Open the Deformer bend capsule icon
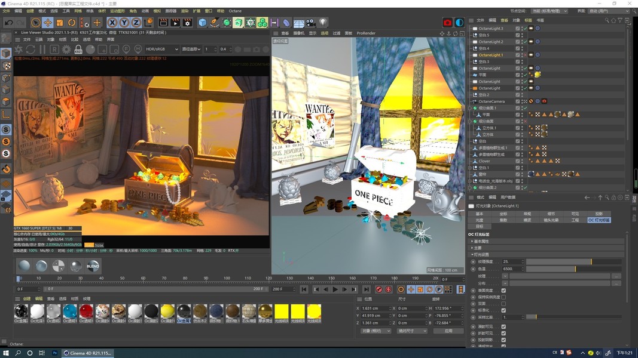The height and width of the screenshot is (358, 638). point(286,23)
